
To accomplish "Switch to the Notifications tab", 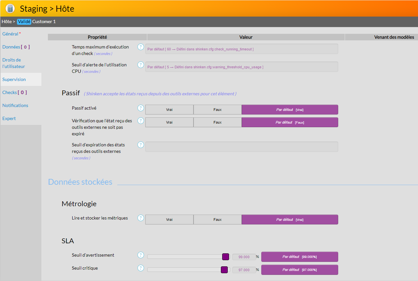I will tap(15, 105).
